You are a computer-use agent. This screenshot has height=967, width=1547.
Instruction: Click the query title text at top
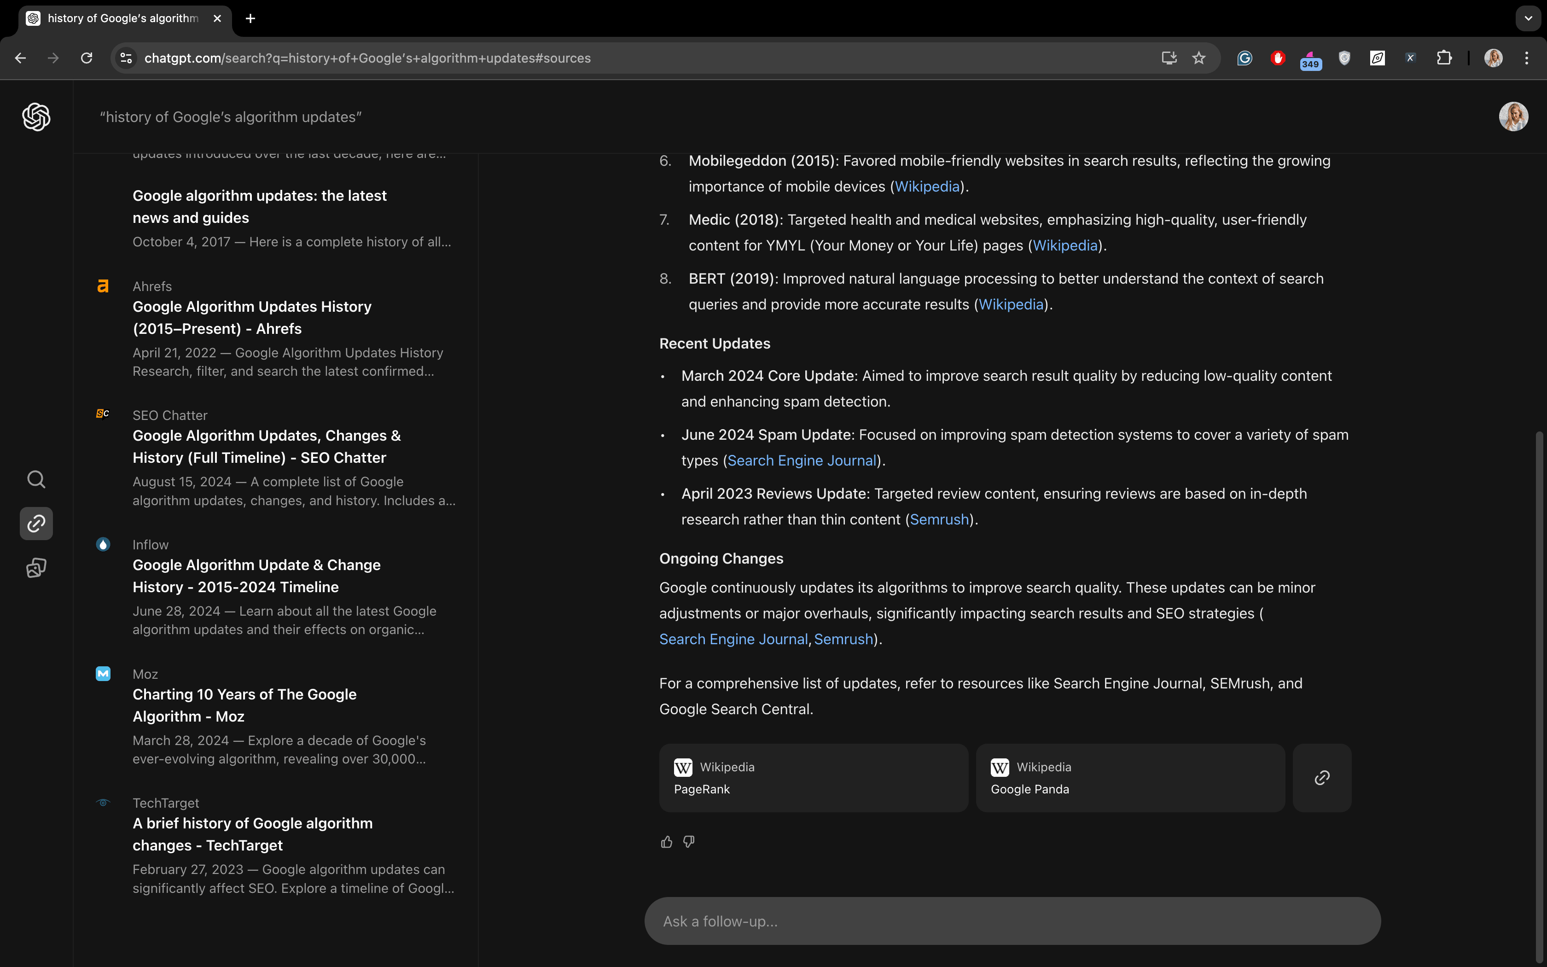coord(231,117)
